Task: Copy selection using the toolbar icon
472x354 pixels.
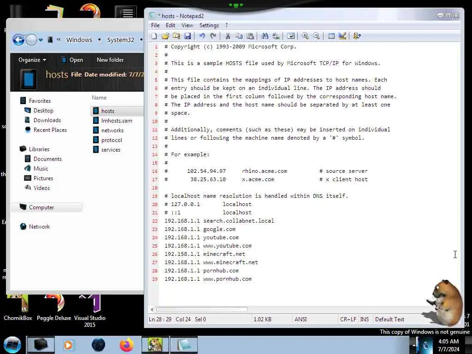Action: point(239,36)
